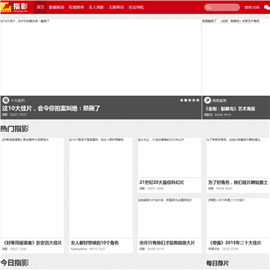The height and width of the screenshot is (270, 270).
Task: Open the 名人指影 navigation item
Action: pos(96,7)
